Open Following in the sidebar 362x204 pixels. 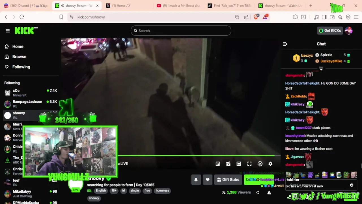pos(21,67)
